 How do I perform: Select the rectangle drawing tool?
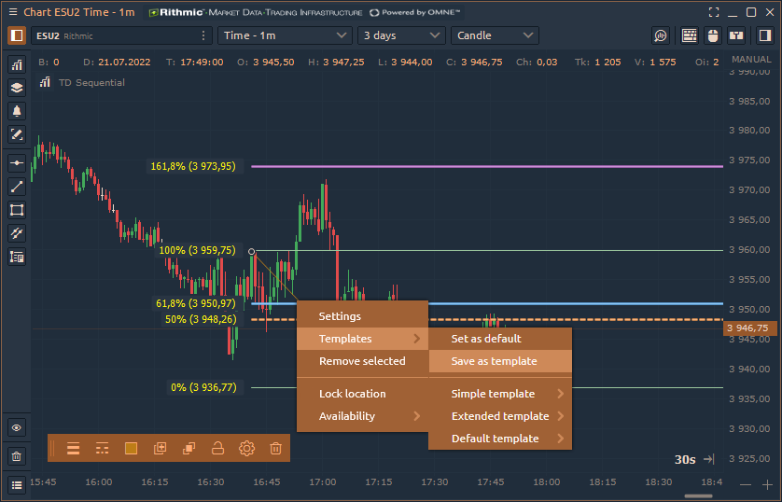(17, 210)
